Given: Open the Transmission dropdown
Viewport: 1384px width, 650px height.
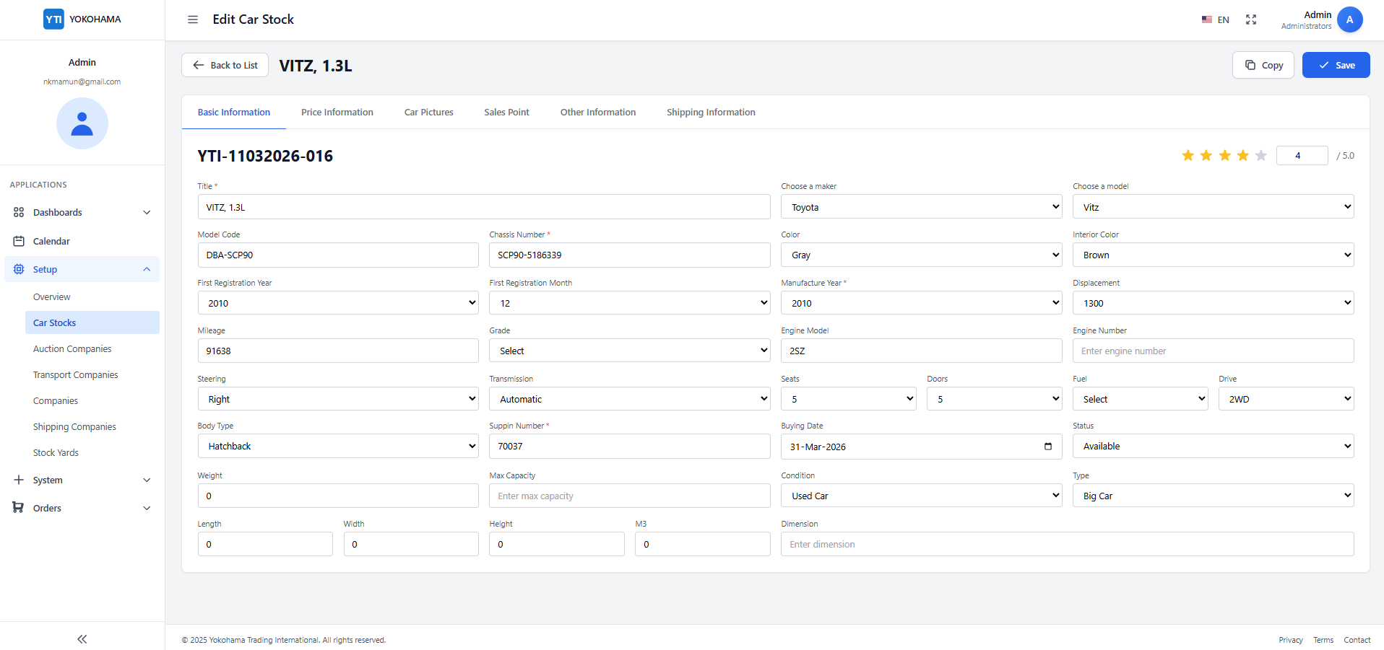Looking at the screenshot, I should [x=630, y=399].
